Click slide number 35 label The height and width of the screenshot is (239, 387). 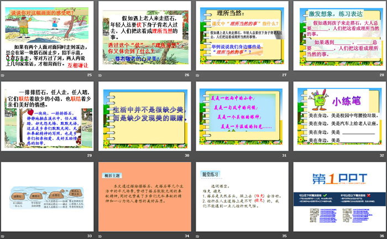click(284, 236)
